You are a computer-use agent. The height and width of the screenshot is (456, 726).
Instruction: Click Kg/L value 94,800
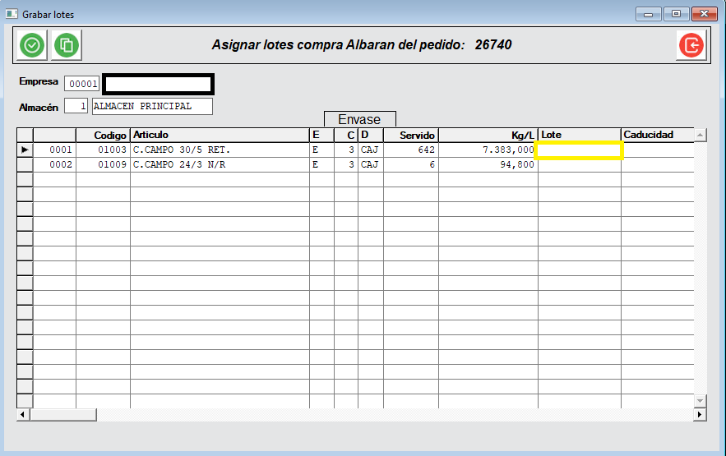tap(488, 164)
